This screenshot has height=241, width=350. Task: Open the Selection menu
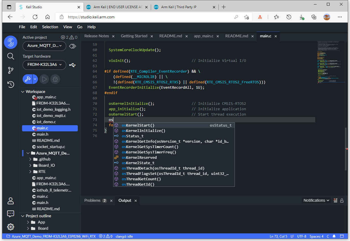coord(50,27)
